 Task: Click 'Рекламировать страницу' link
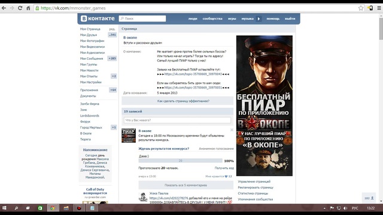pyautogui.click(x=256, y=188)
